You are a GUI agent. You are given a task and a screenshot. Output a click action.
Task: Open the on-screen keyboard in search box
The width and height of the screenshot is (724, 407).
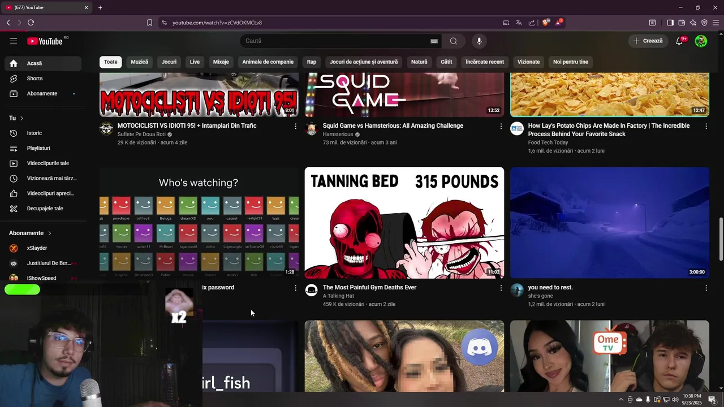coord(434,41)
